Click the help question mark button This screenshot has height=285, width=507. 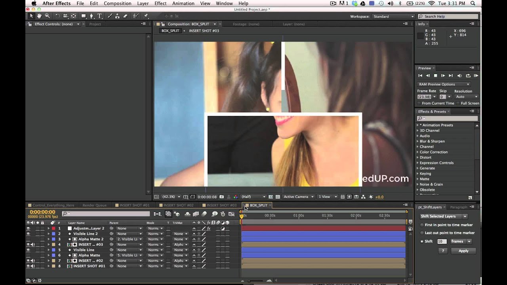click(x=443, y=251)
